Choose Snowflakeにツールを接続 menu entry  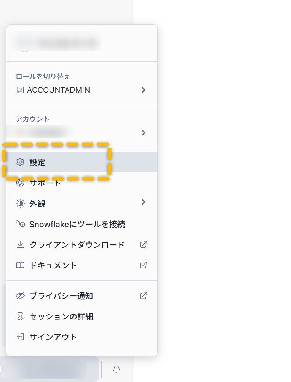click(x=77, y=224)
